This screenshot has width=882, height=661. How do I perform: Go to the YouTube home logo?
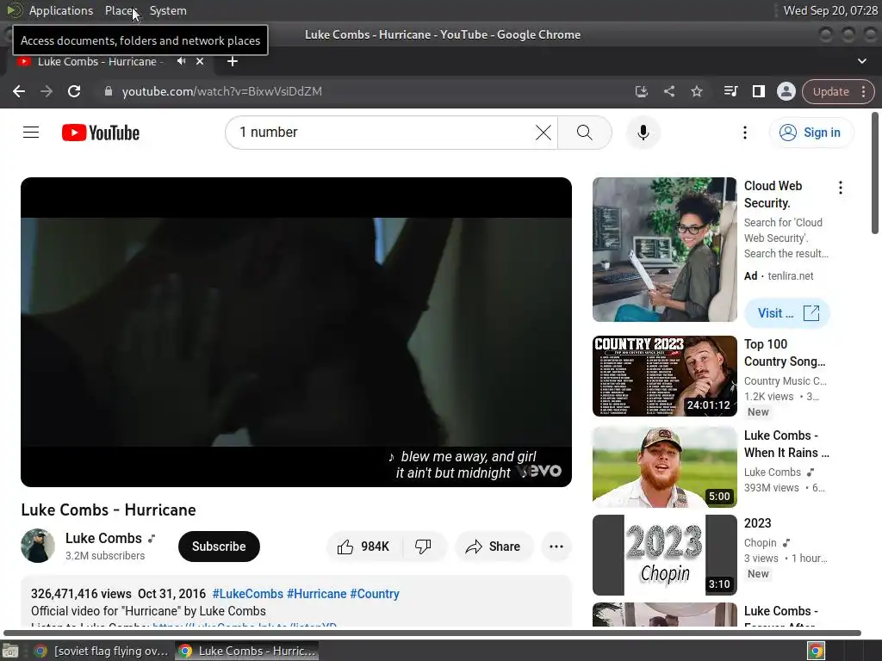(101, 133)
